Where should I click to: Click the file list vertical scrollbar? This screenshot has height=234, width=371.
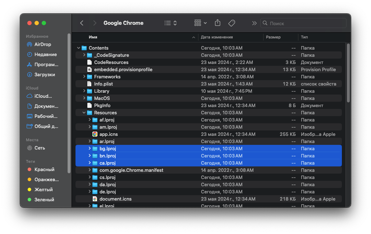(x=348, y=73)
